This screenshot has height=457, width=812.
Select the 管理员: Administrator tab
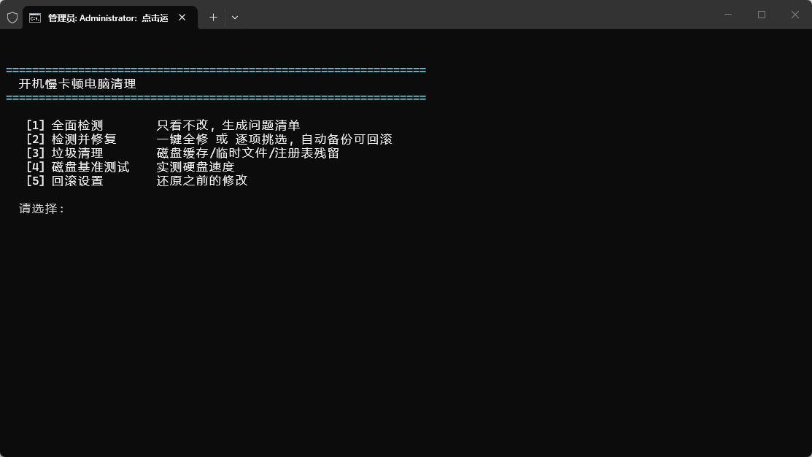pos(109,18)
